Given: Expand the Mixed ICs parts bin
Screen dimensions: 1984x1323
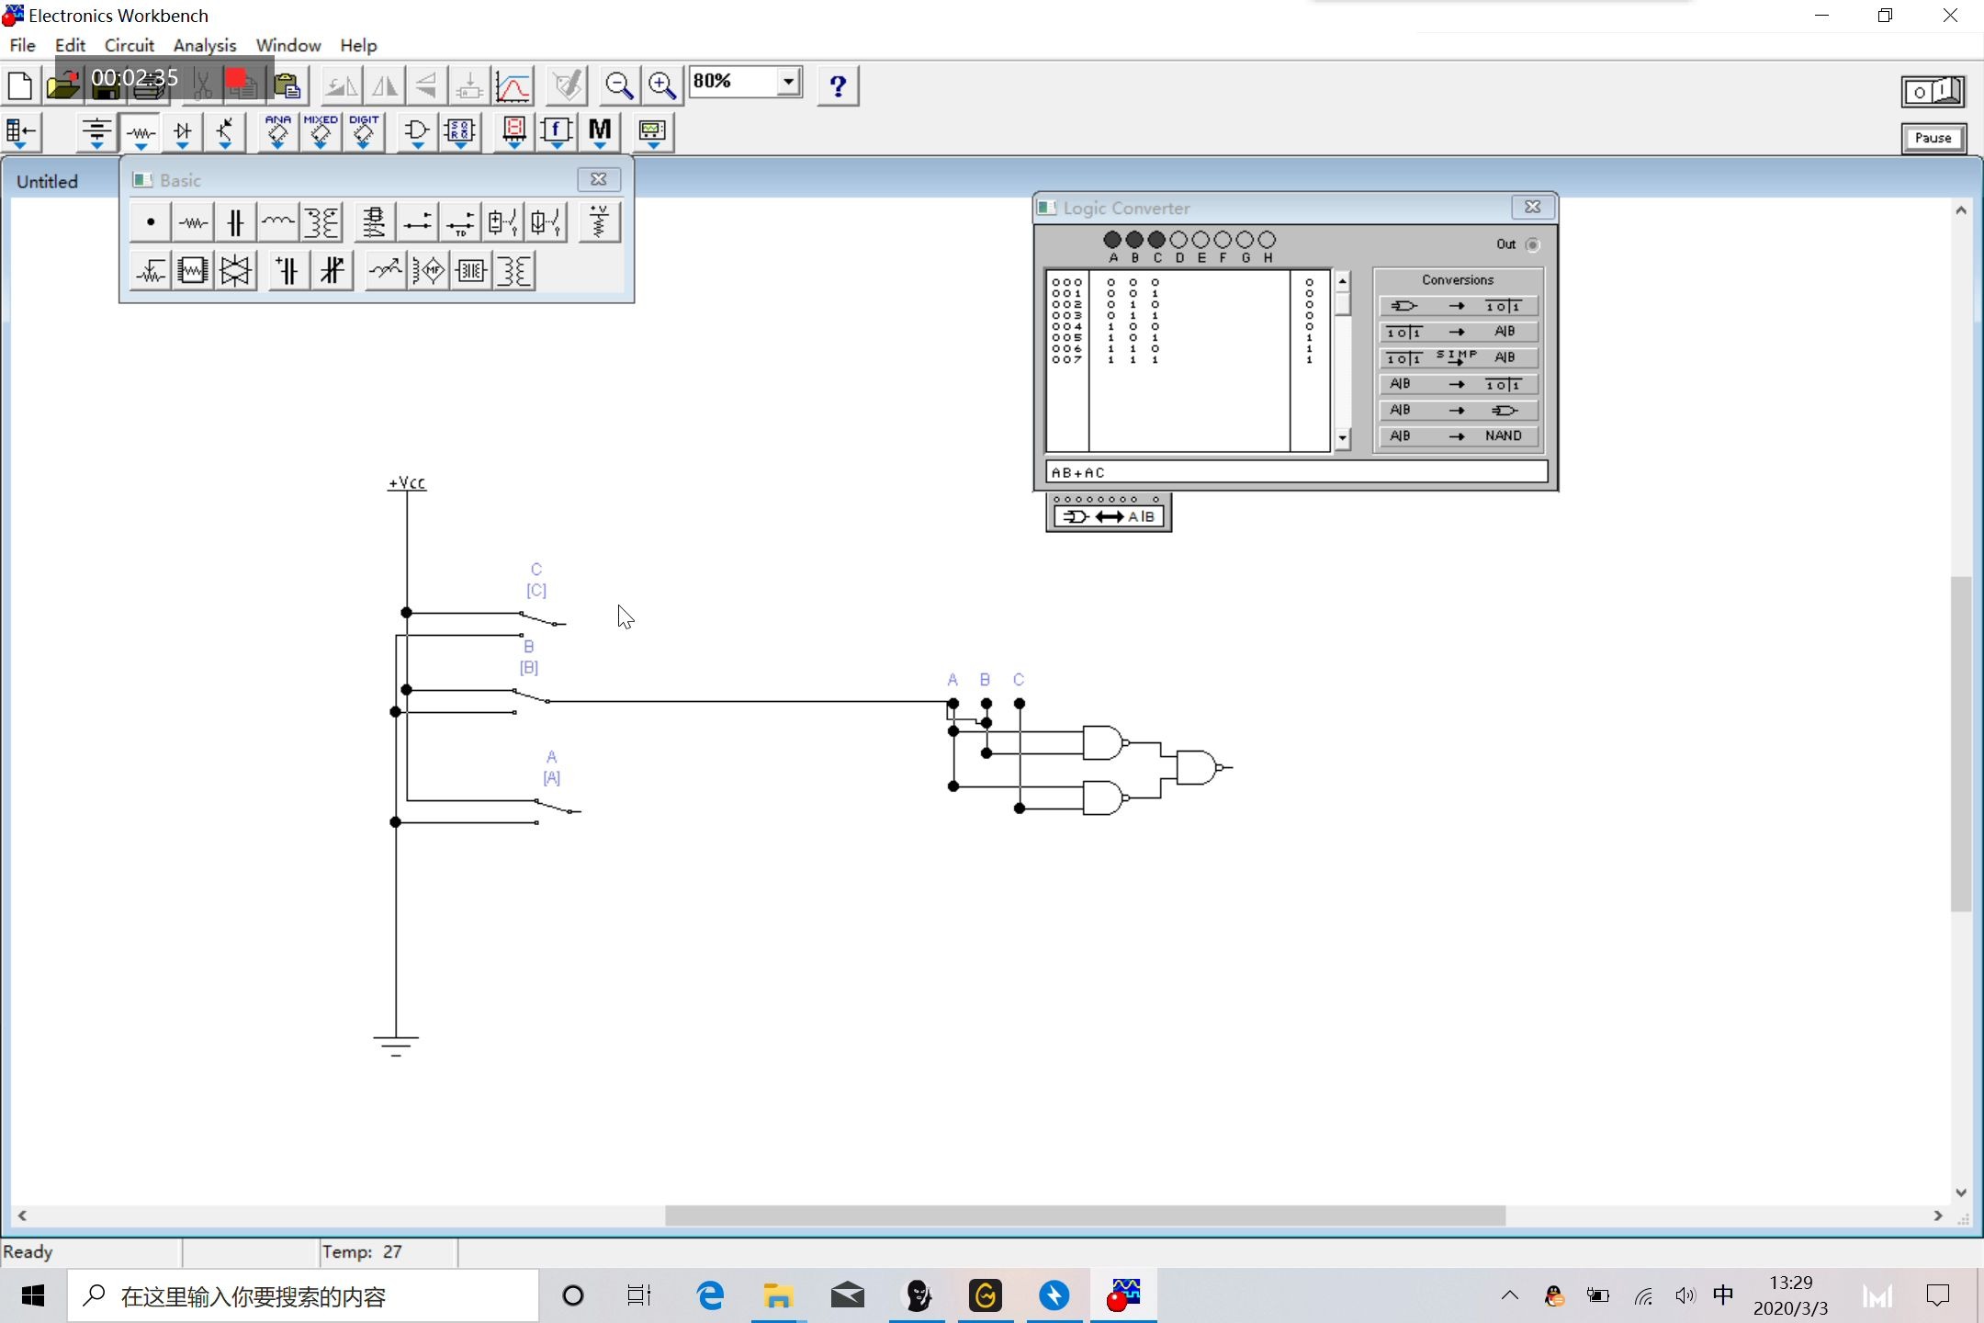Looking at the screenshot, I should coord(321,132).
